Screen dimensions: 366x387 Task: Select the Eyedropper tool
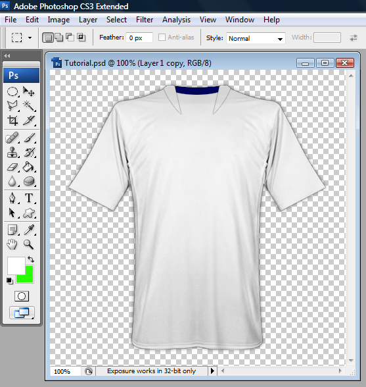pyautogui.click(x=29, y=230)
